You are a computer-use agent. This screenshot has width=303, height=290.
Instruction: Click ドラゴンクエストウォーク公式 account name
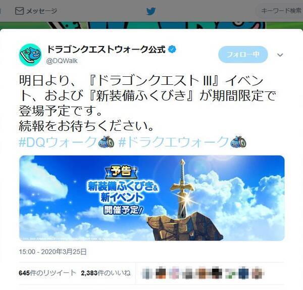[107, 50]
